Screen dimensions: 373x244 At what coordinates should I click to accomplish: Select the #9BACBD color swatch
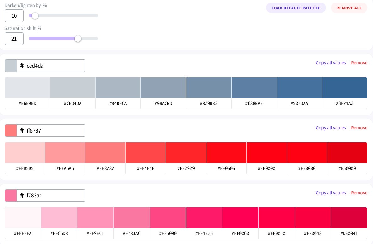[163, 88]
